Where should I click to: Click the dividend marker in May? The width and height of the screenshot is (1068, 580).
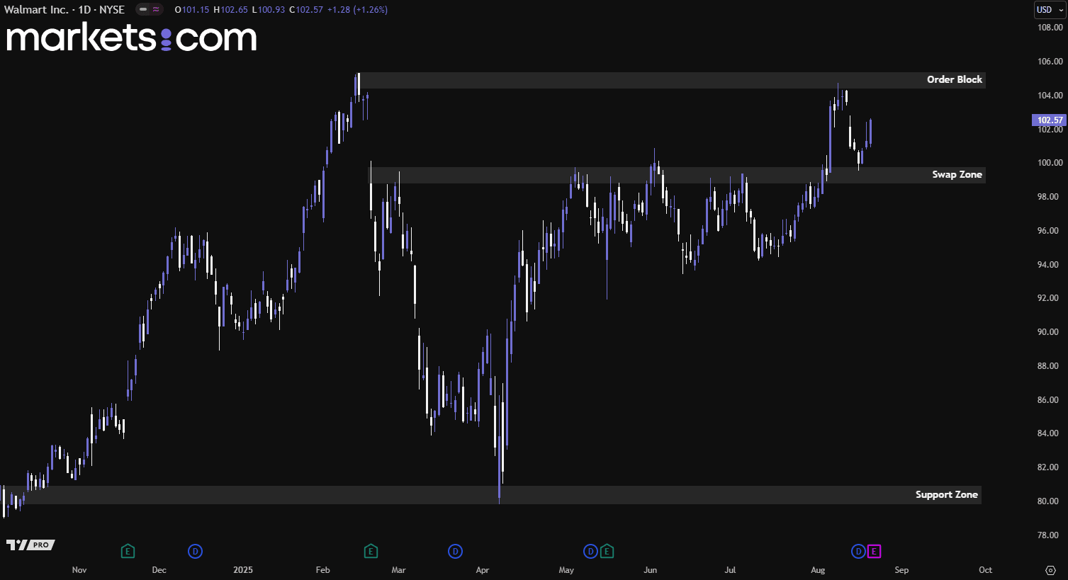(x=590, y=551)
